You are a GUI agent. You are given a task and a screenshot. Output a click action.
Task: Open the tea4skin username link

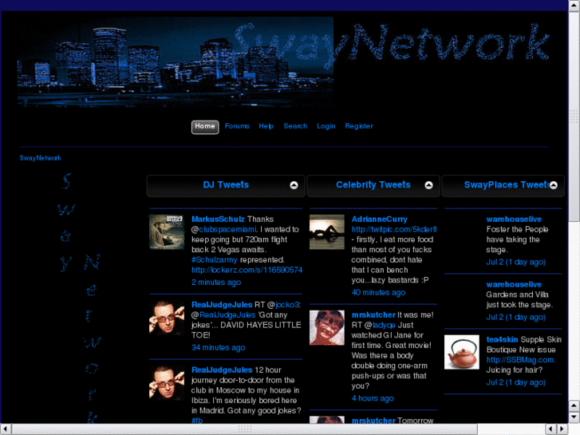(502, 339)
